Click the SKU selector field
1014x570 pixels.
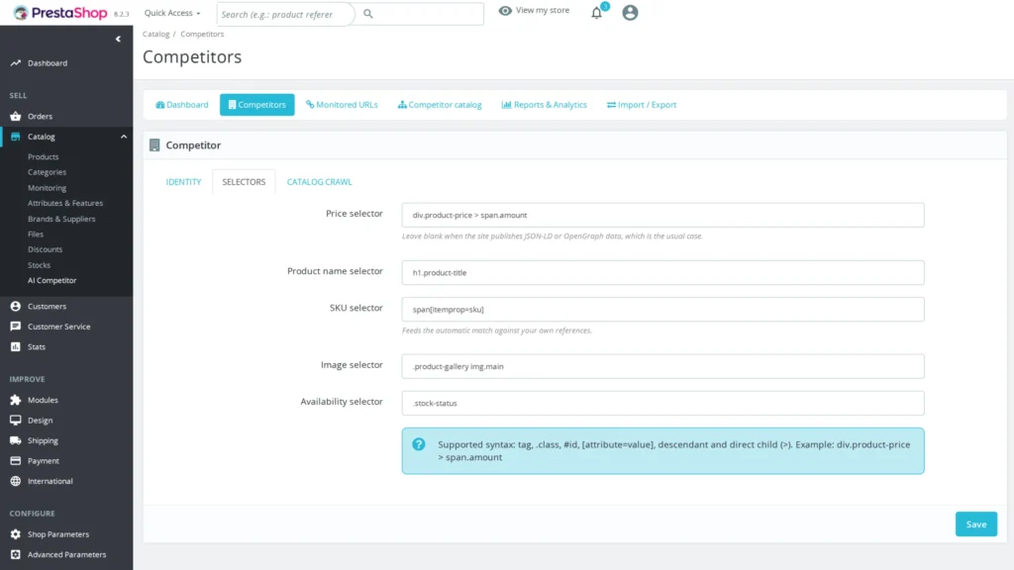pos(662,310)
